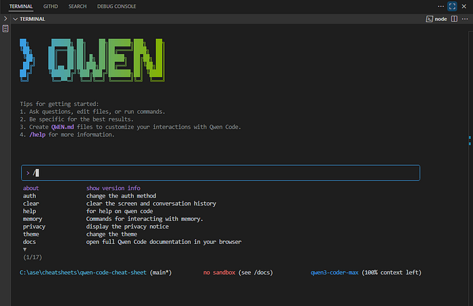Image resolution: width=473 pixels, height=306 pixels.
Task: Select the 'auth' command suggestion
Action: click(29, 196)
